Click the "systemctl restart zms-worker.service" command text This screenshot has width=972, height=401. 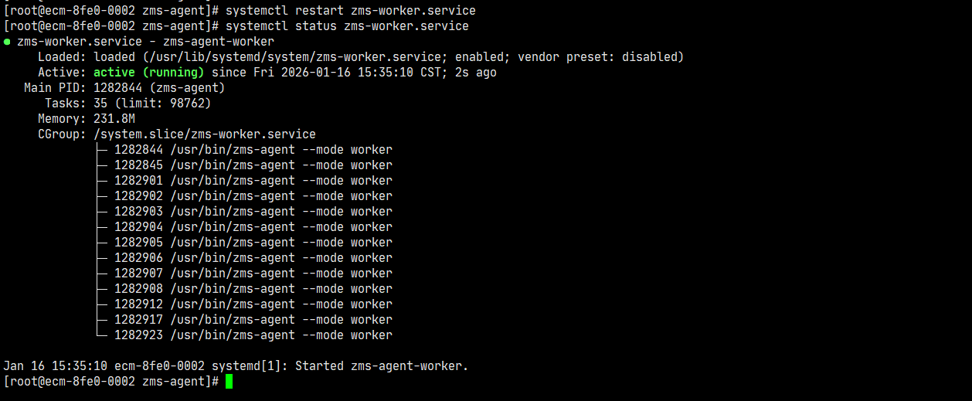tap(350, 11)
